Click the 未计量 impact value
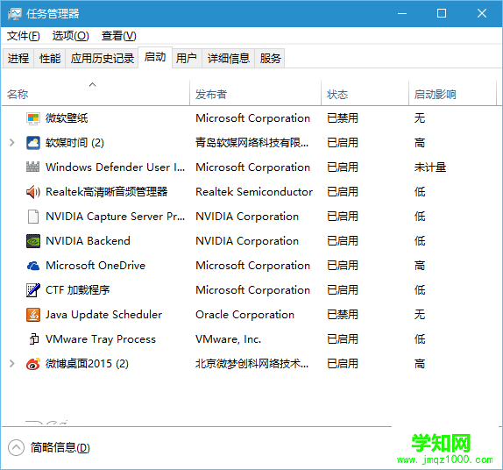The width and height of the screenshot is (503, 470). [x=430, y=167]
